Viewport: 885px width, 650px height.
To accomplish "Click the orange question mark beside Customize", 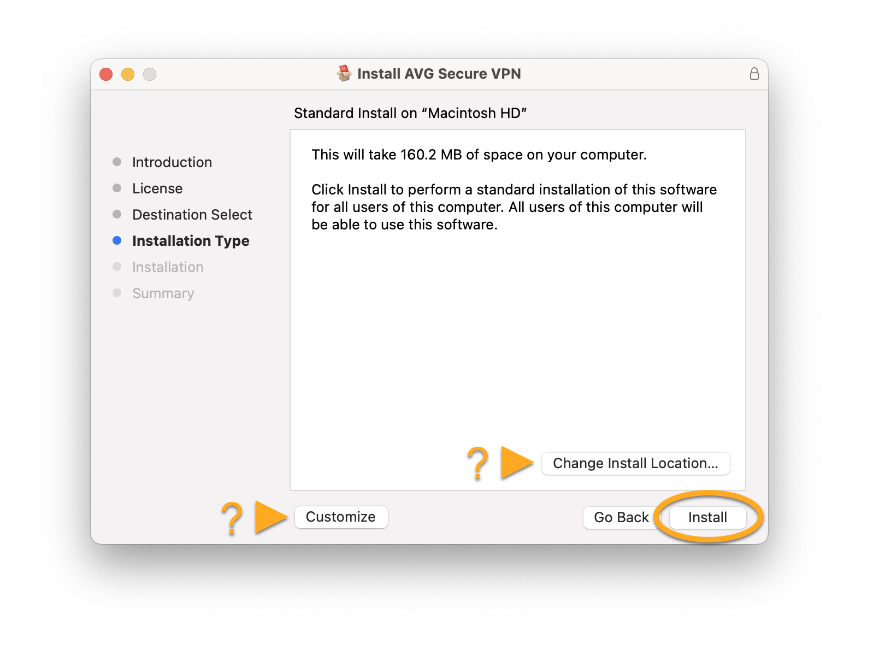I will tap(232, 518).
